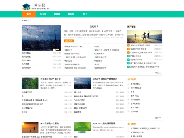Open 庆元旦 article
The image size is (184, 138).
25,112
